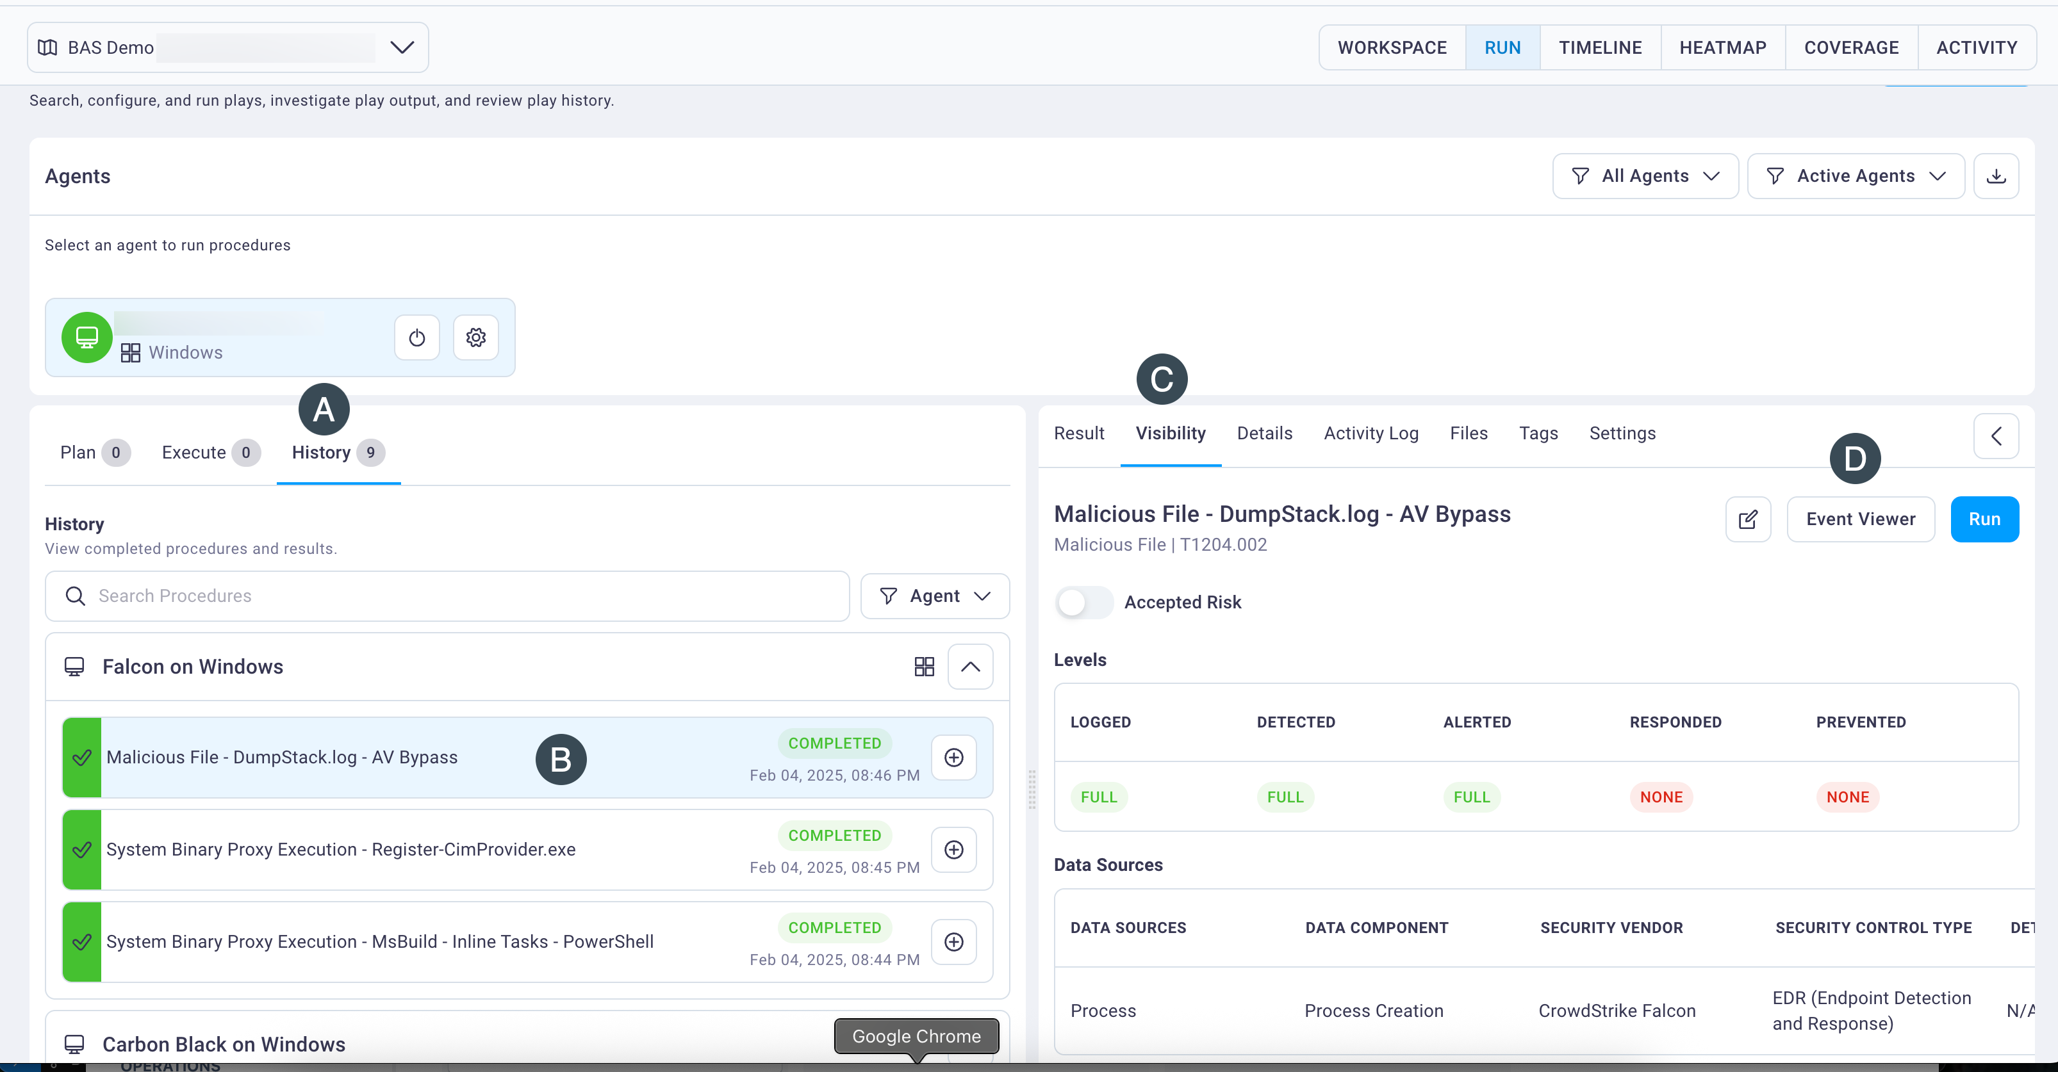Click the book icon next to BAS Demo
The height and width of the screenshot is (1072, 2058).
48,48
